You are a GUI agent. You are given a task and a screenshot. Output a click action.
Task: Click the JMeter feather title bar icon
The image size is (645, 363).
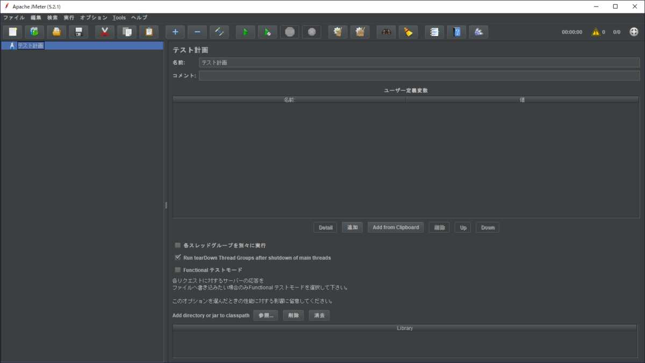coord(6,6)
